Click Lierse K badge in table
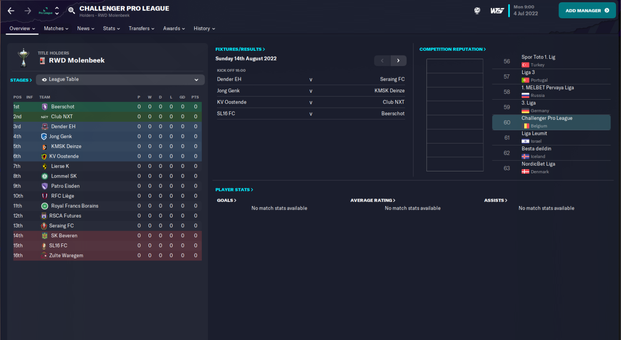Viewport: 621px width, 340px height. (x=45, y=166)
